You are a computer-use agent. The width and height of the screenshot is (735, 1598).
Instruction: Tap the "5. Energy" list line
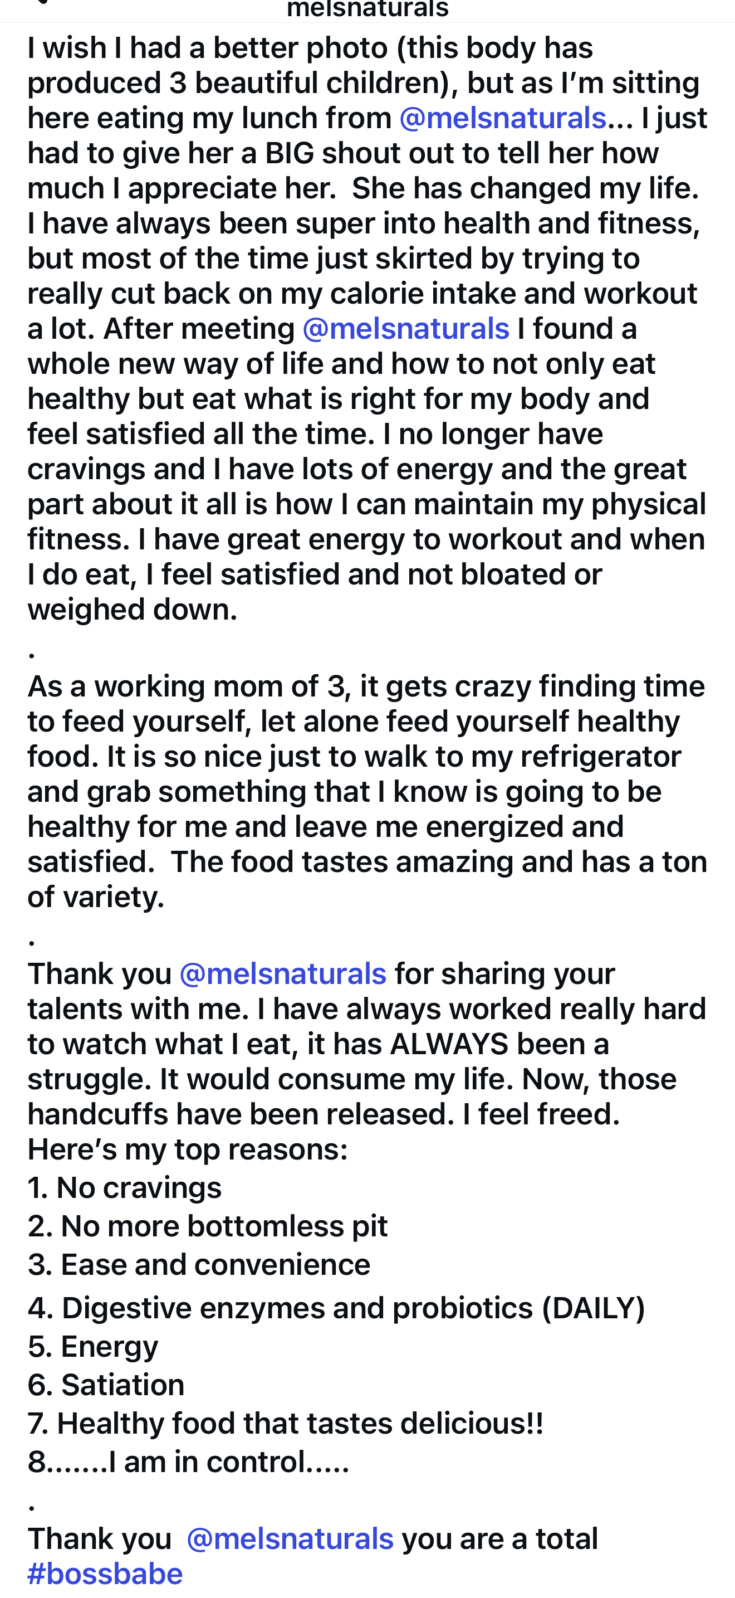[x=93, y=1346]
